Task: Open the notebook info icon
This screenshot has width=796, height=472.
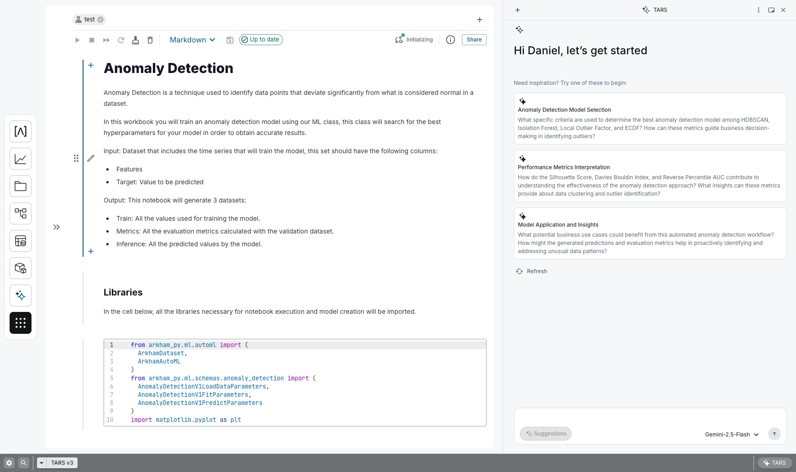Action: click(x=450, y=40)
